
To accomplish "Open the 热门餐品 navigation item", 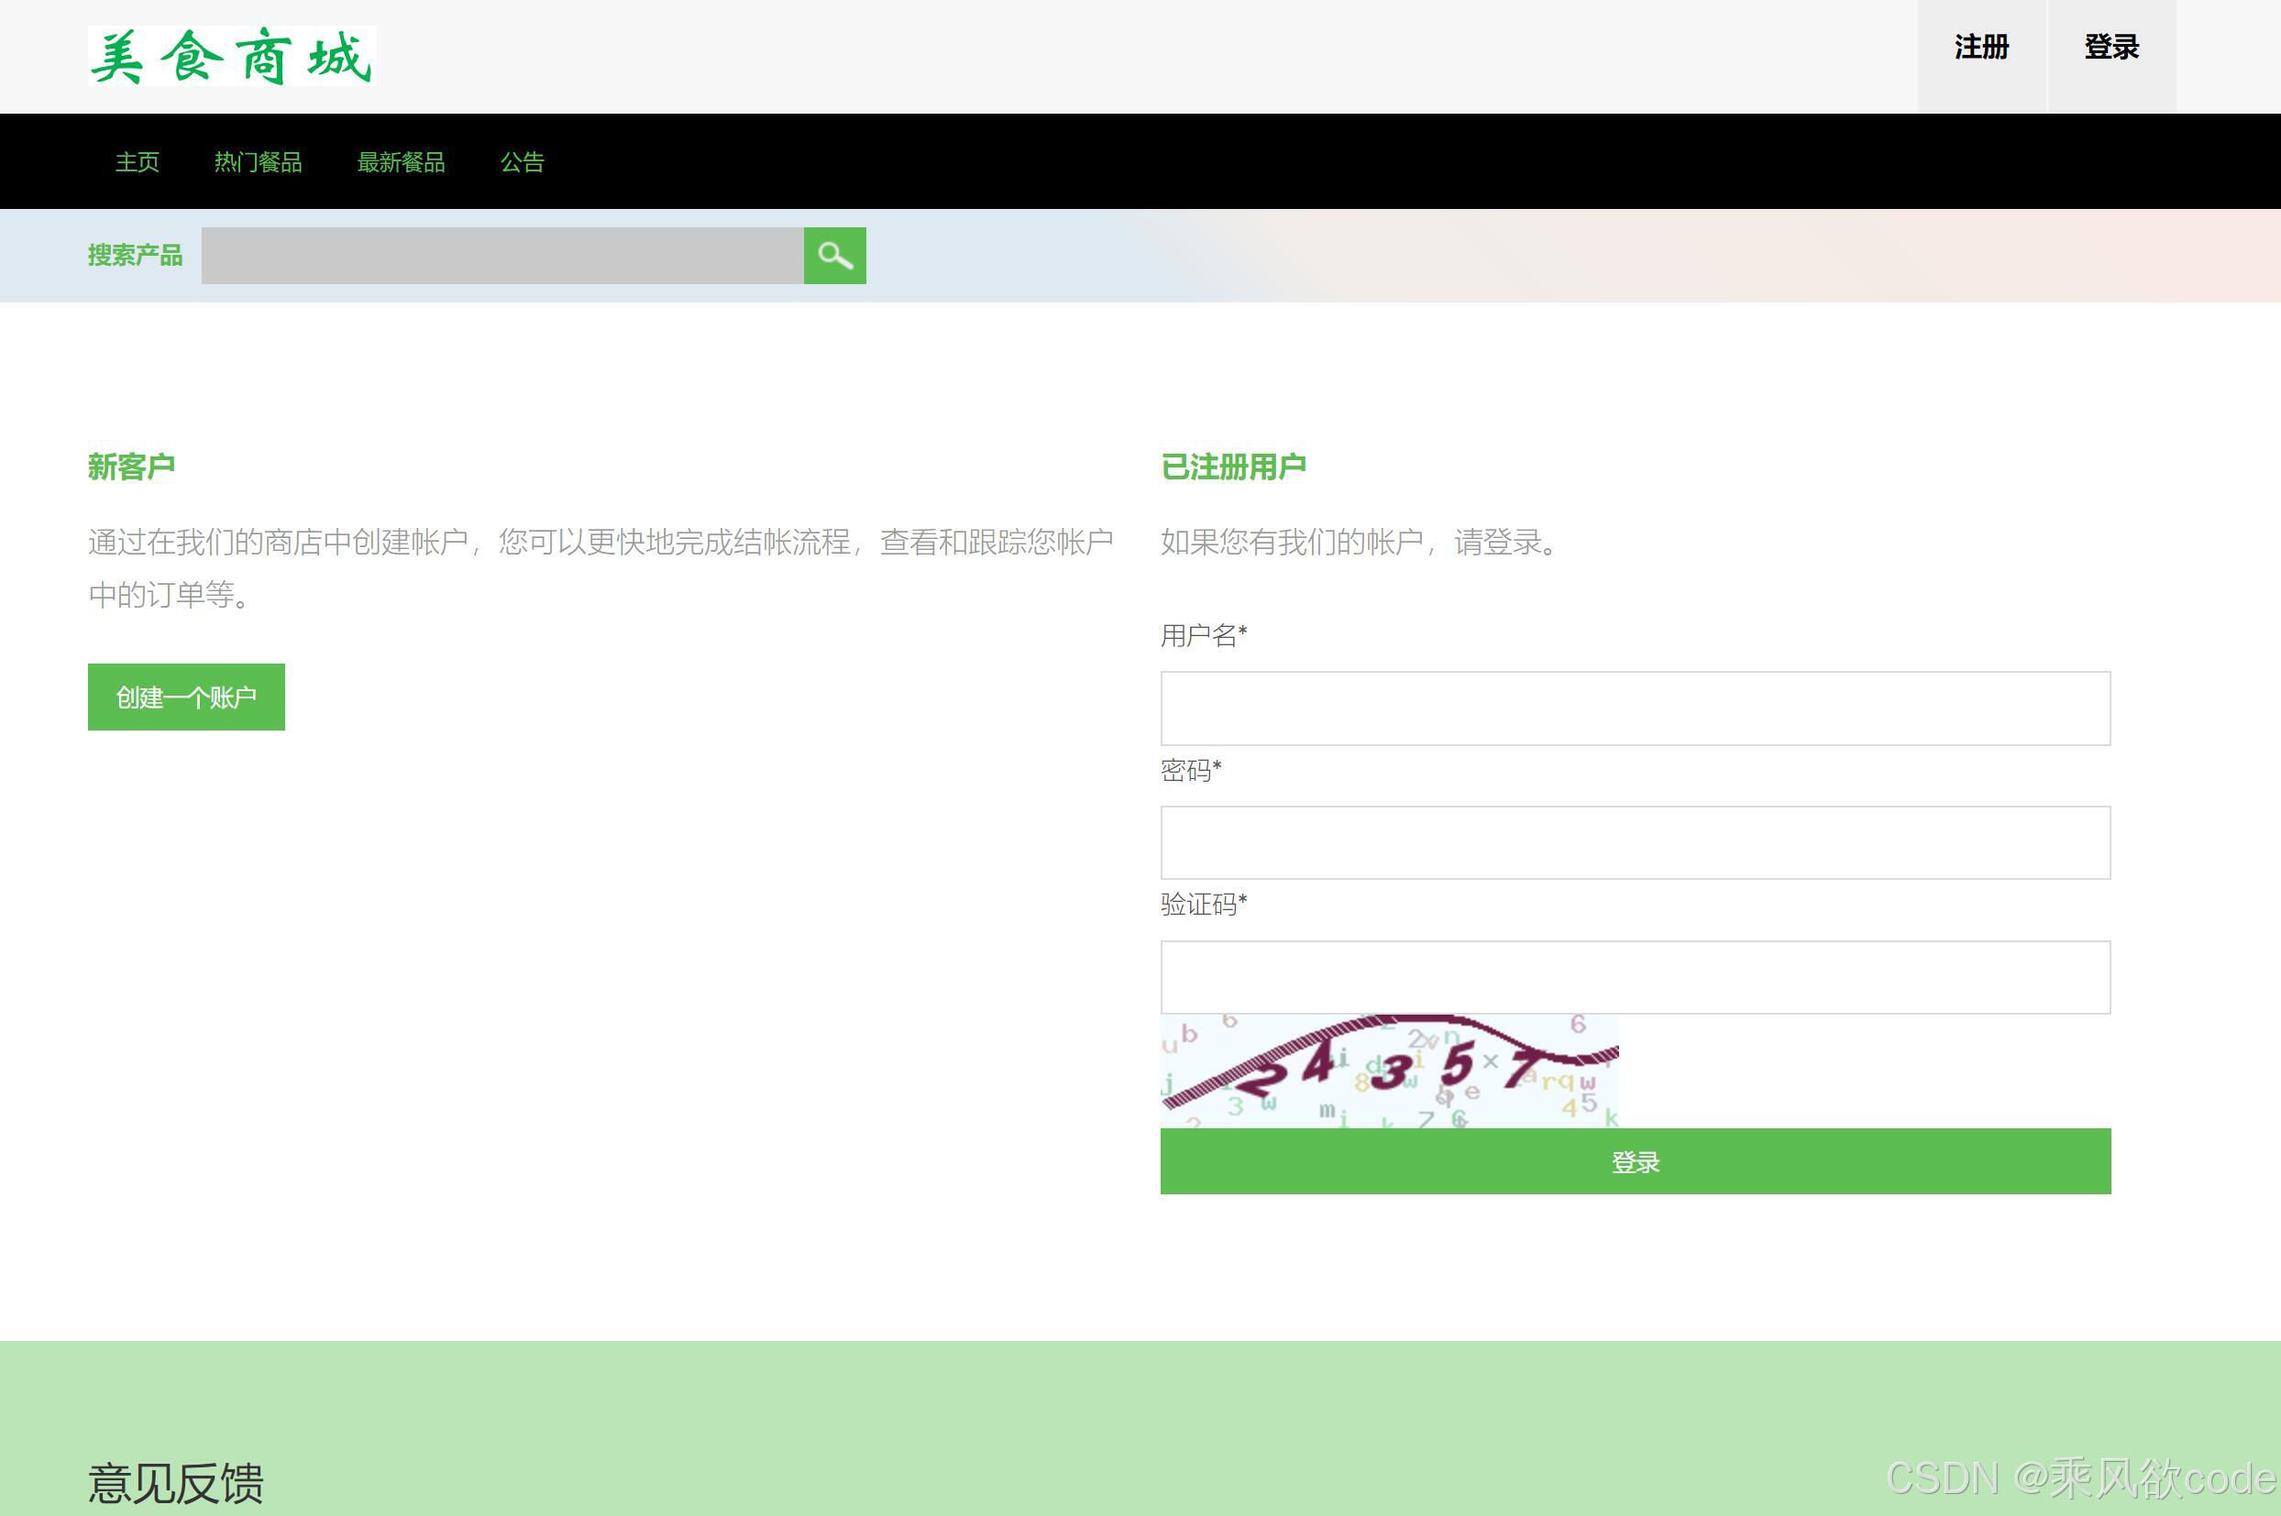I will point(258,161).
